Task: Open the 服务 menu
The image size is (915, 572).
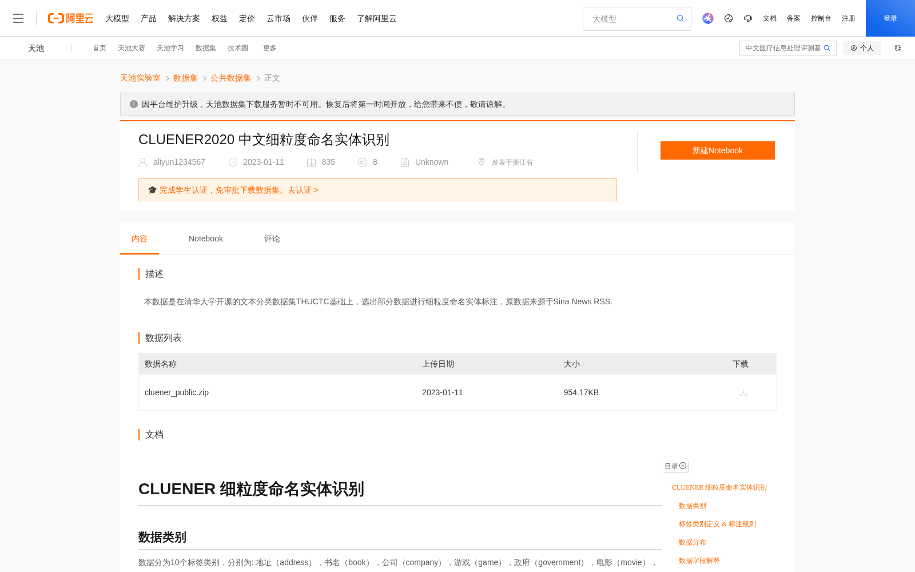Action: (337, 18)
